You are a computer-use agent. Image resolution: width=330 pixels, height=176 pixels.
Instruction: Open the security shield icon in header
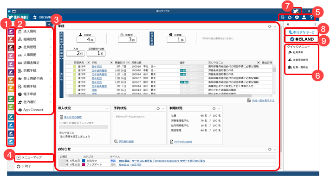click(297, 18)
